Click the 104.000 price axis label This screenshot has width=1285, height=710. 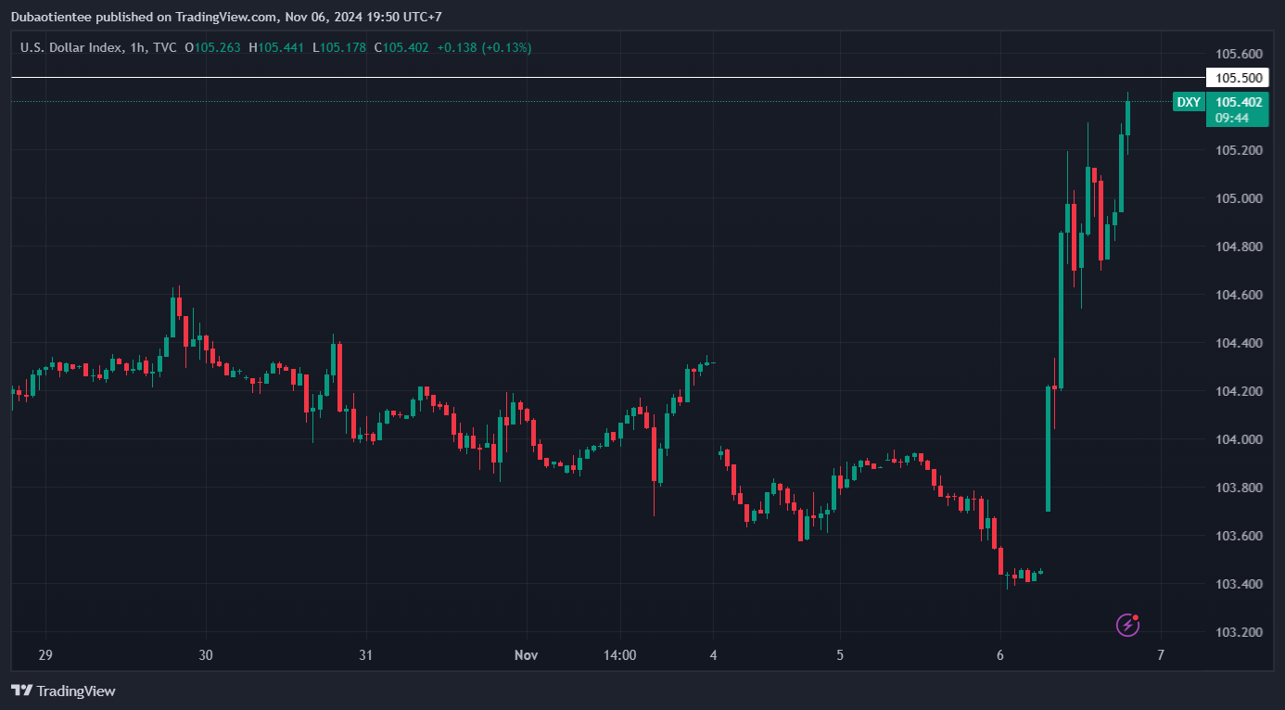1238,439
